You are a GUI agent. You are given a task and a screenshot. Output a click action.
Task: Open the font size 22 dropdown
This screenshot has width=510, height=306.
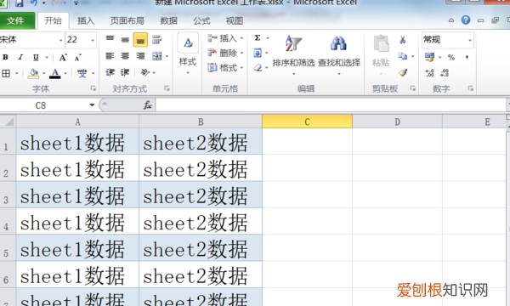[x=93, y=40]
